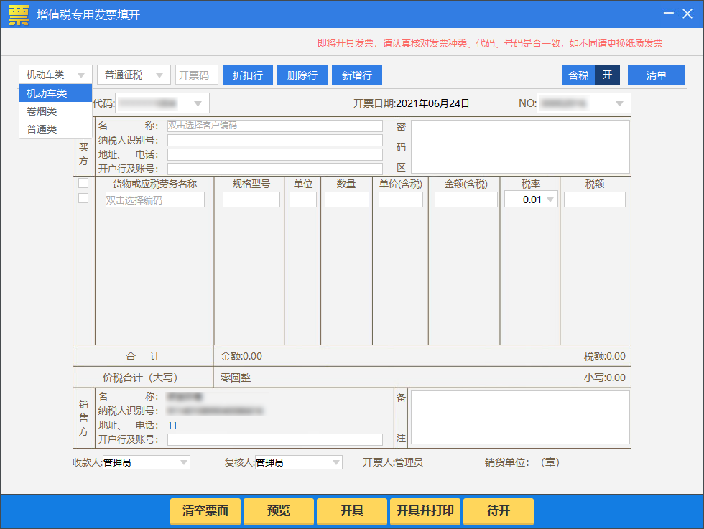Expand the 普通征税 dropdown
The height and width of the screenshot is (529, 704).
pyautogui.click(x=134, y=75)
